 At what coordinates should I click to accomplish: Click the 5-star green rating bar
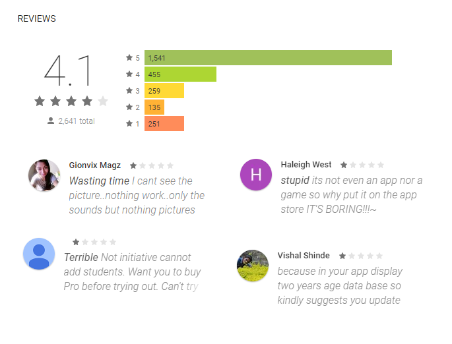pyautogui.click(x=268, y=57)
